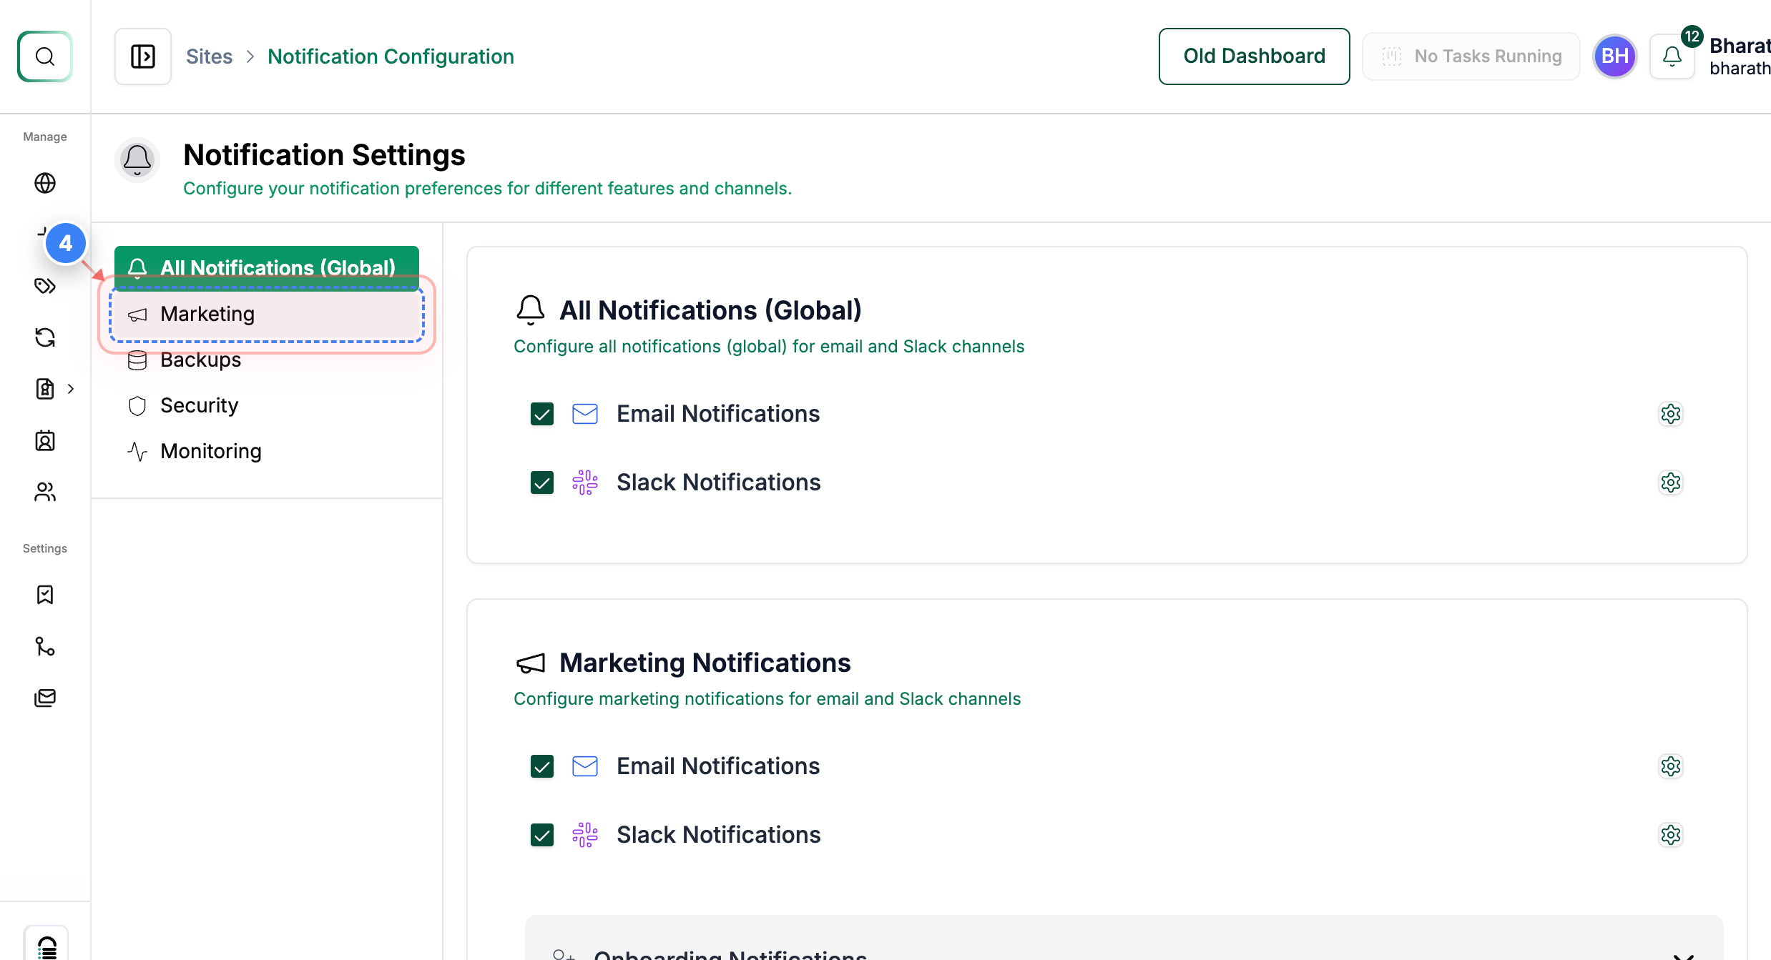
Task: Expand the document item with chevron in sidebar
Action: (70, 388)
